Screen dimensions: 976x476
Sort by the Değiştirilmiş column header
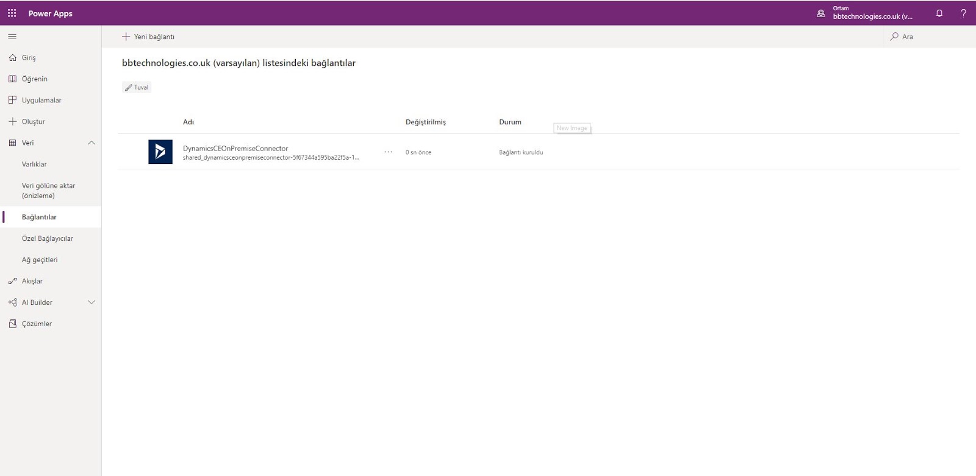pyautogui.click(x=426, y=122)
